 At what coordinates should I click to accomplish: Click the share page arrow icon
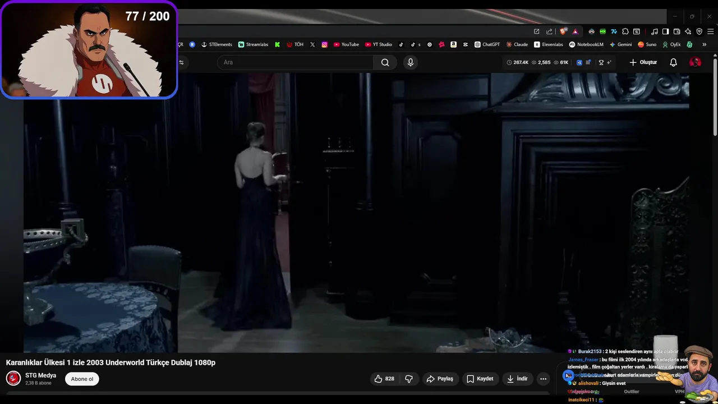[549, 31]
